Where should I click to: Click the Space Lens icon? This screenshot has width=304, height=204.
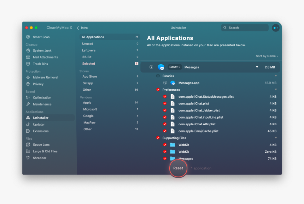tap(28, 145)
